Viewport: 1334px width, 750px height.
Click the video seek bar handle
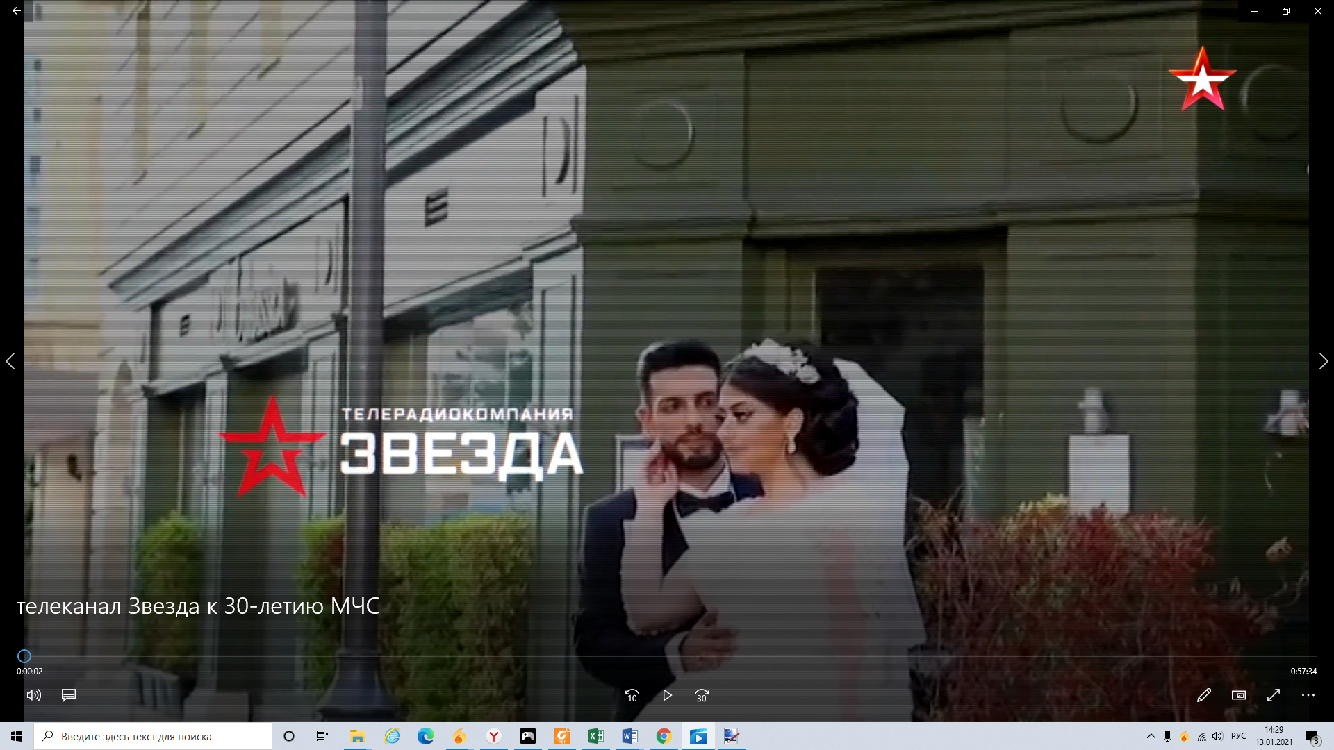[x=24, y=656]
